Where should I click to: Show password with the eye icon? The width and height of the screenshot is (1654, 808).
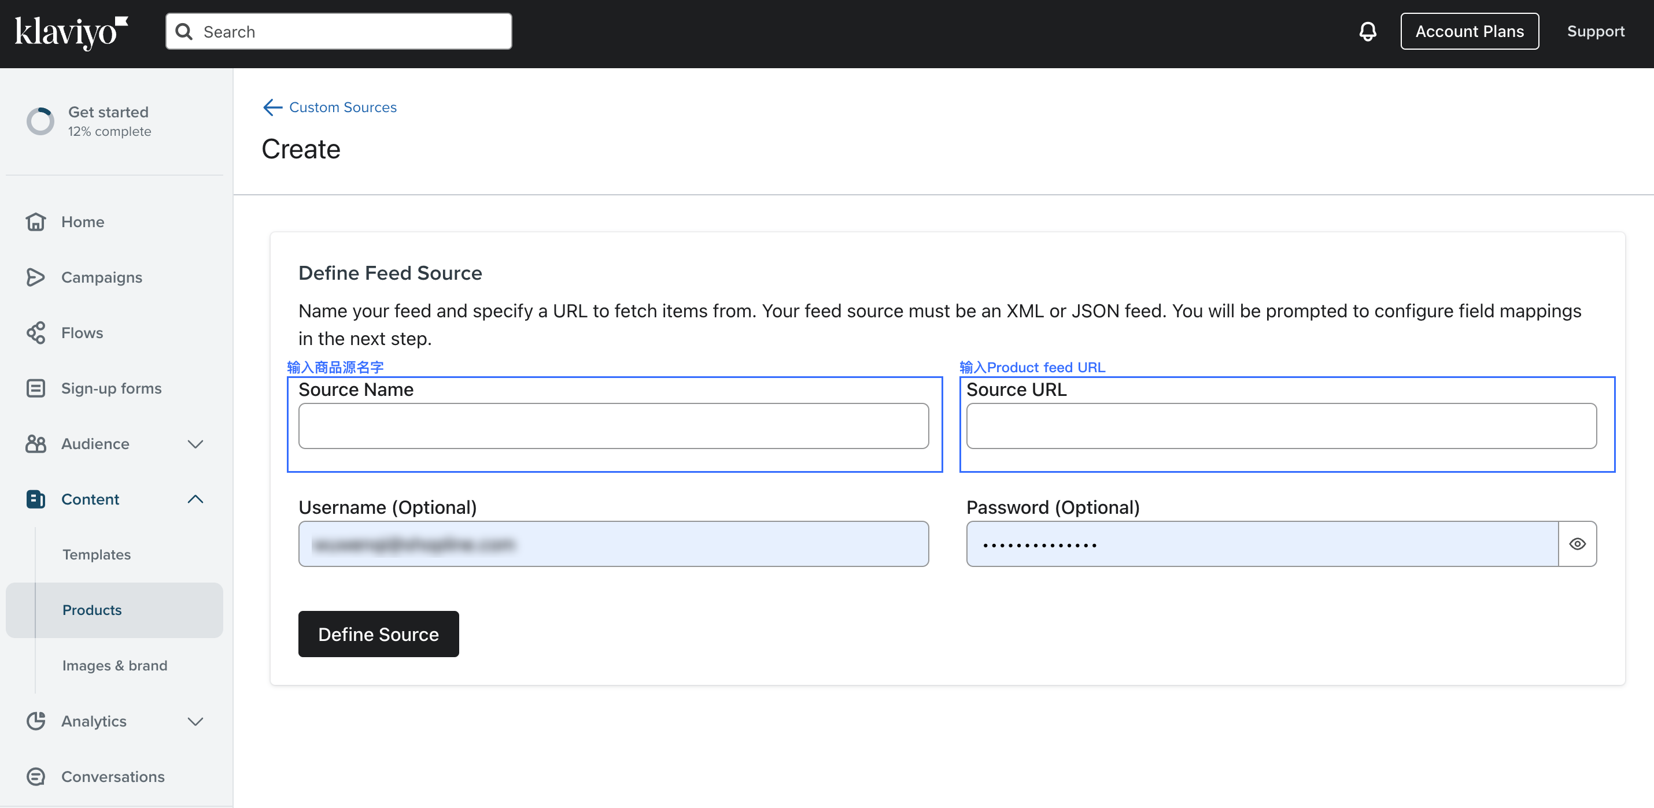[x=1577, y=544]
